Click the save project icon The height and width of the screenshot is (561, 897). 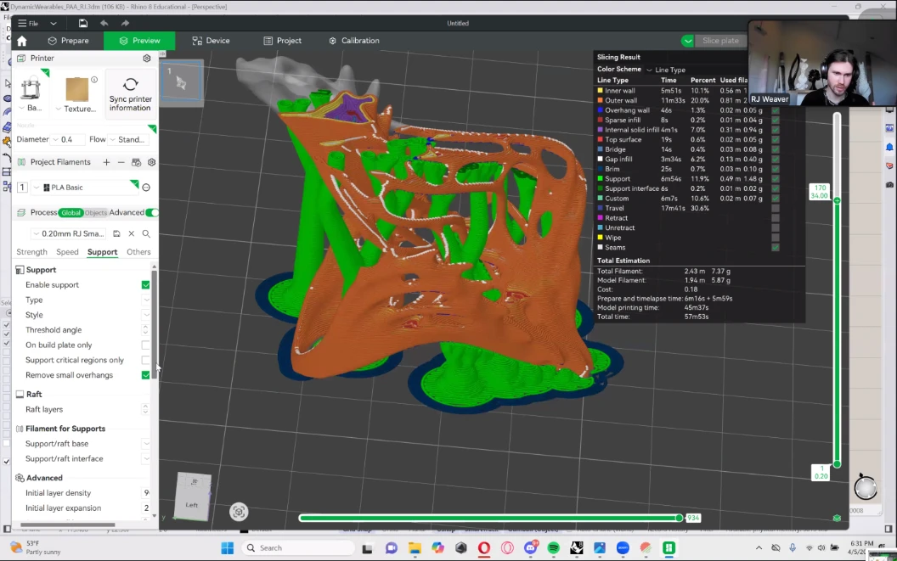click(x=82, y=23)
